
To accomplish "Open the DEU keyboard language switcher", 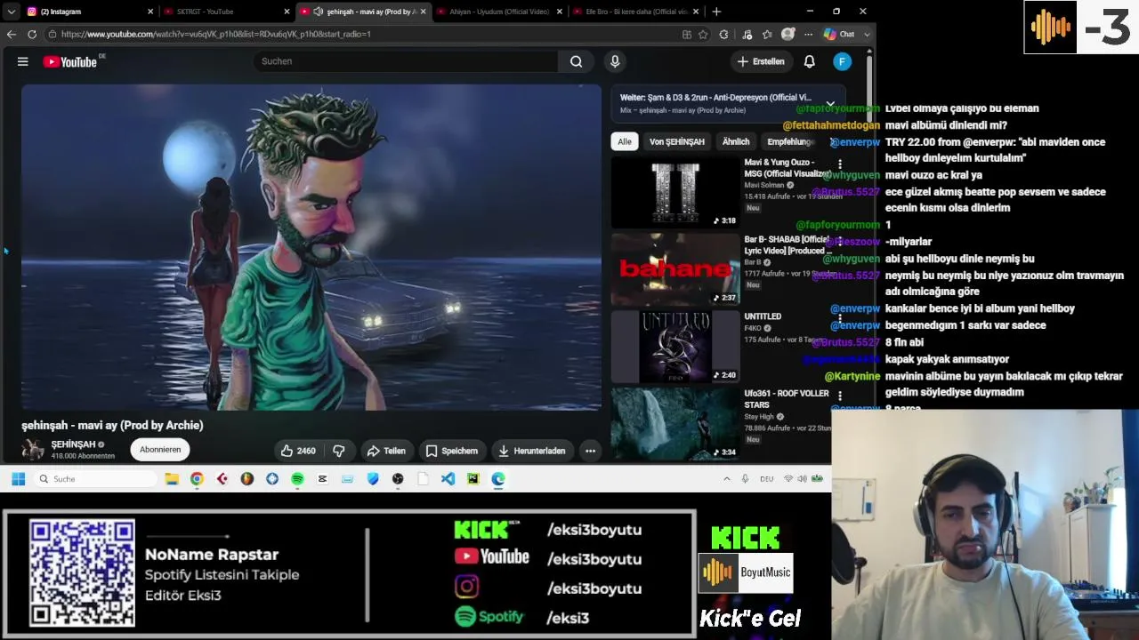I will [766, 479].
